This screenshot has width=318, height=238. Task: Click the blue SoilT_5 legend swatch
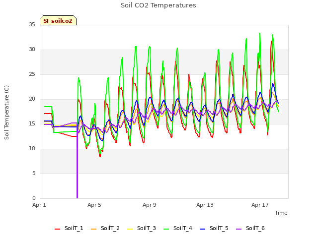click(x=203, y=229)
